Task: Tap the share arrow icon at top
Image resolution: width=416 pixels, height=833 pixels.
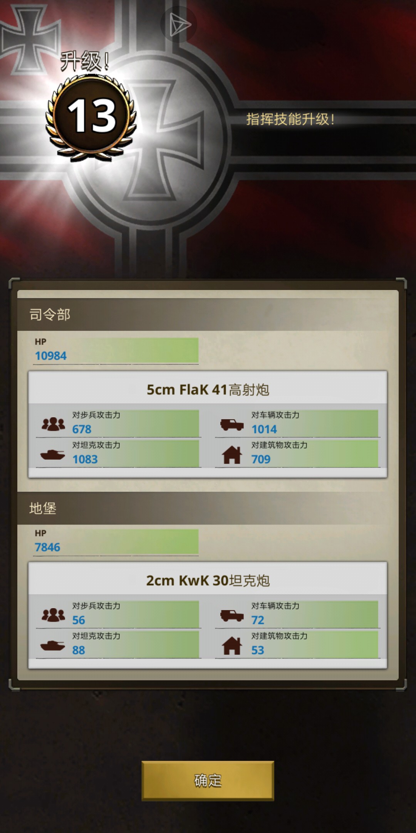Action: 179,24
